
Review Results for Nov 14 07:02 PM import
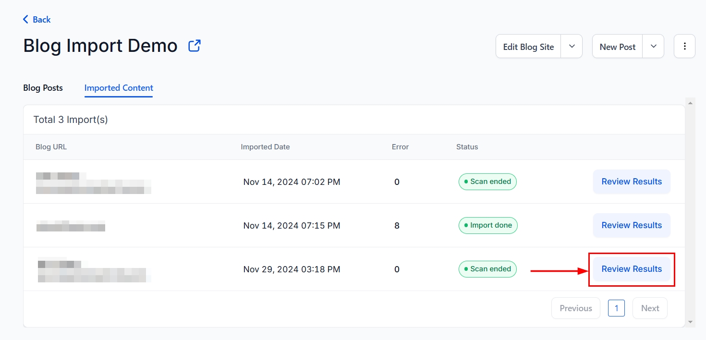632,182
